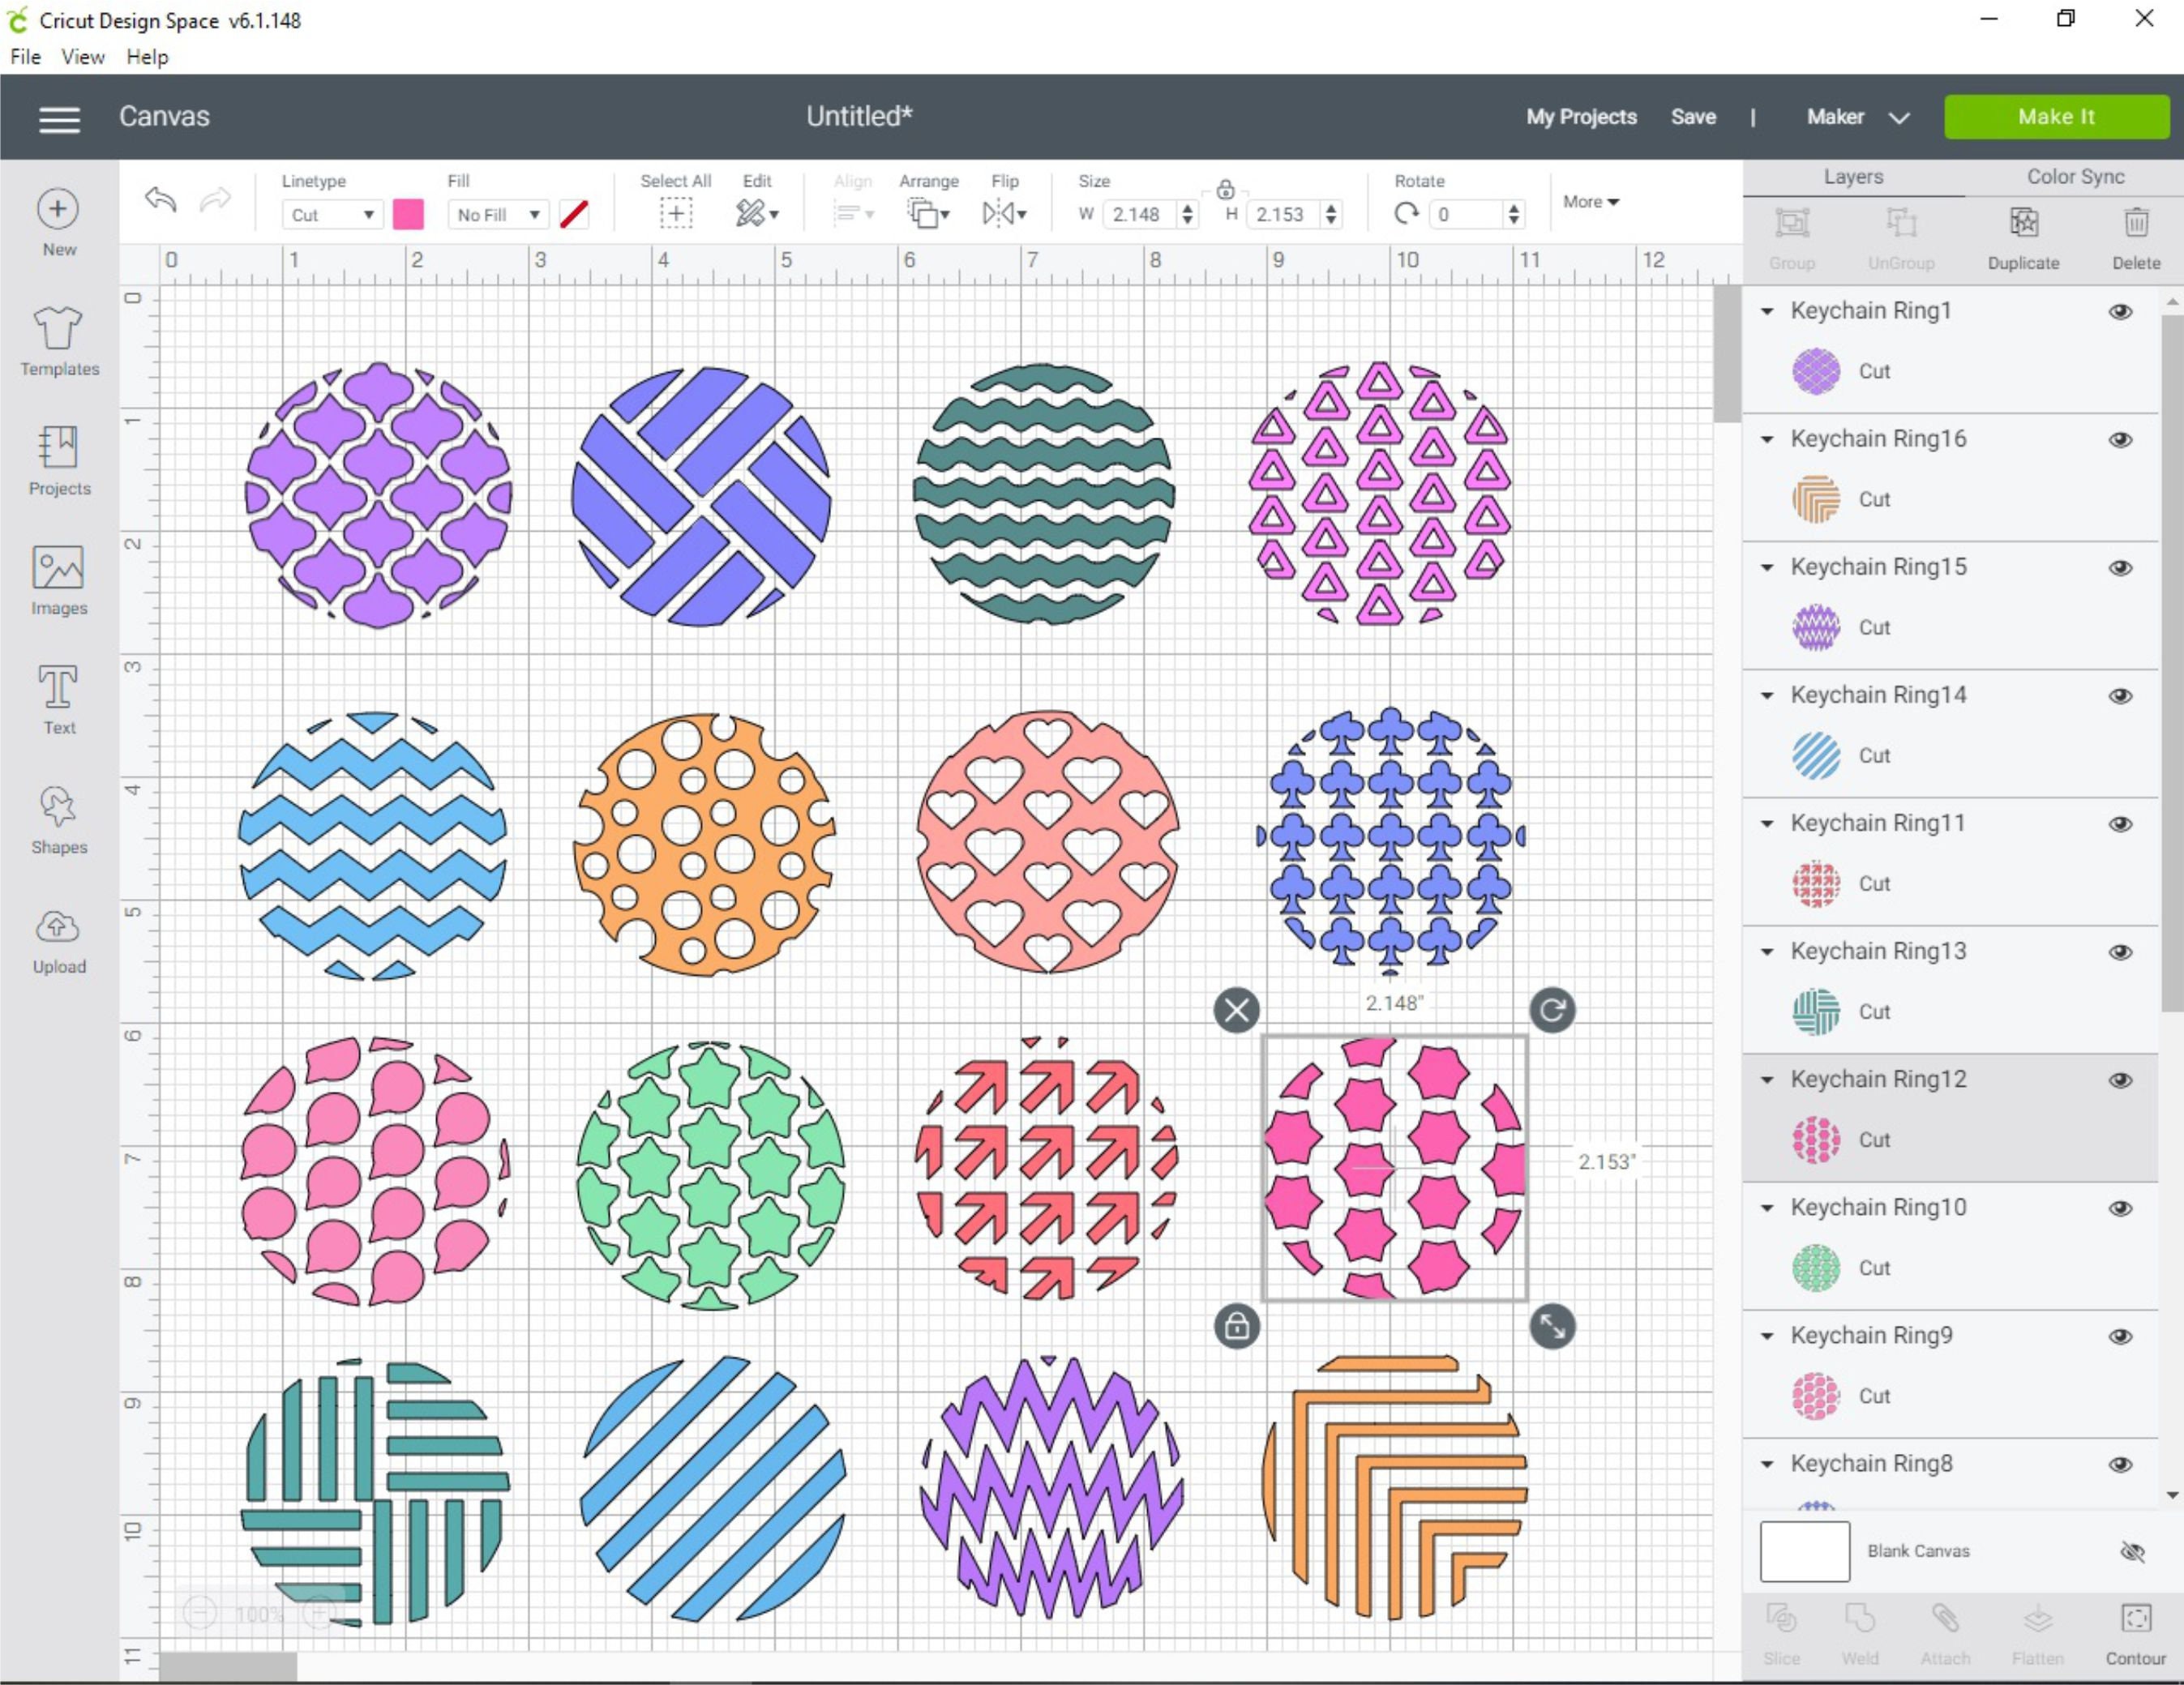Open the File menu
Image resolution: width=2184 pixels, height=1685 pixels.
pos(25,57)
